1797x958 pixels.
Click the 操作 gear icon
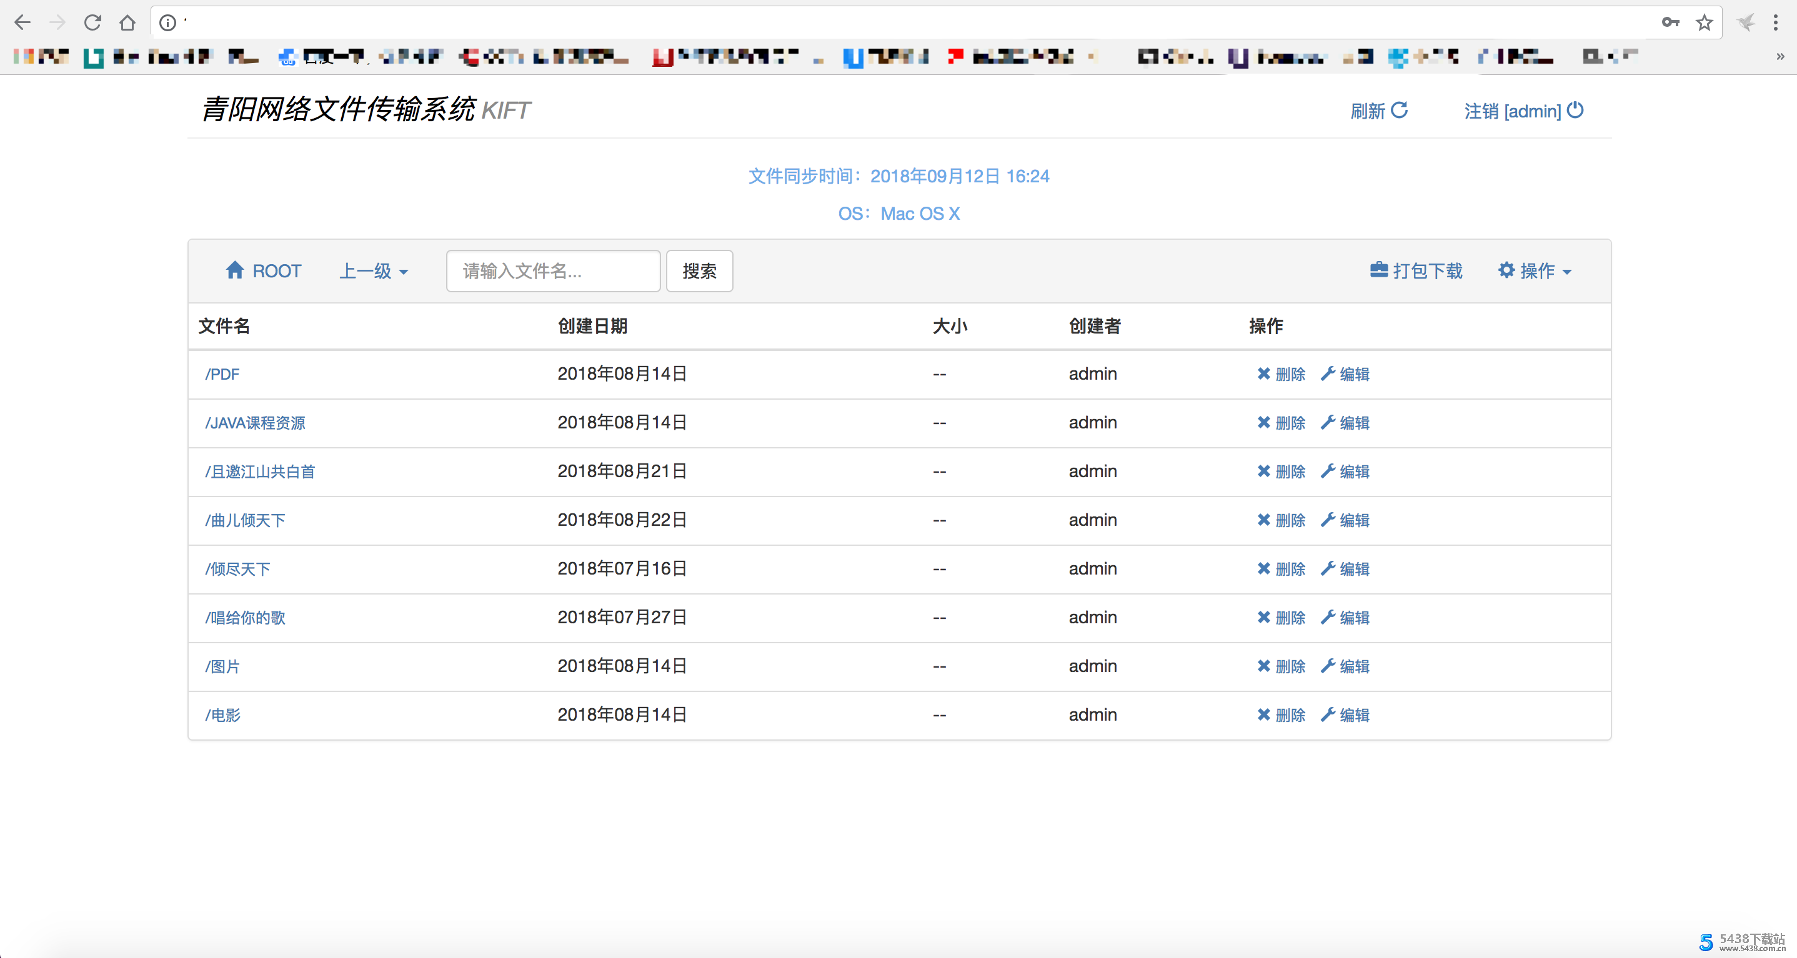1508,270
